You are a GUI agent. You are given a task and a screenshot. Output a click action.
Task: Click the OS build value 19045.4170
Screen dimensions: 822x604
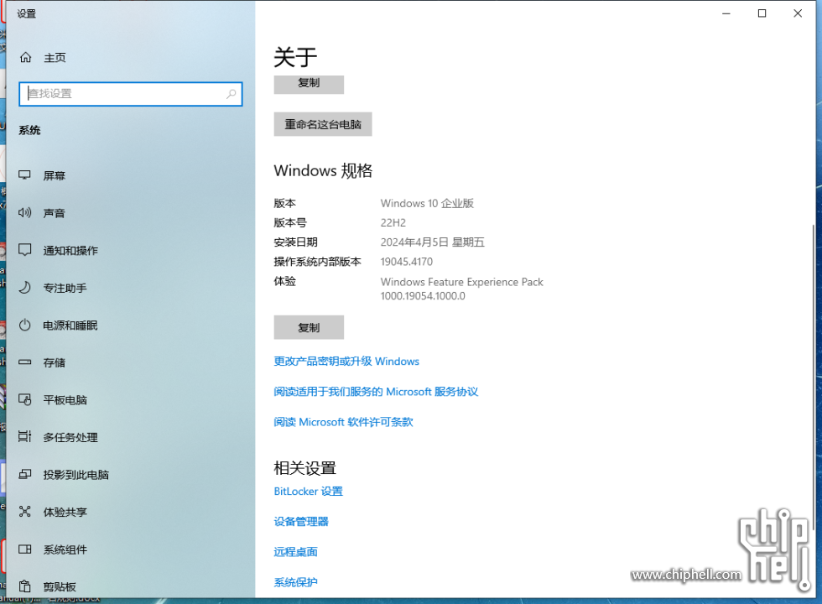[x=407, y=262]
